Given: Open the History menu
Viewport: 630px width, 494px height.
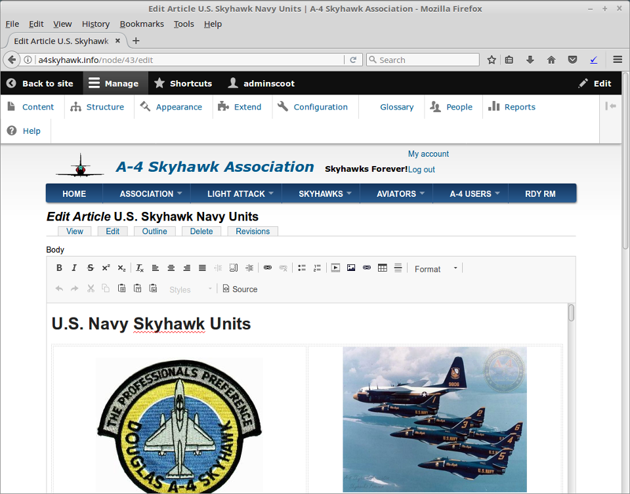Looking at the screenshot, I should point(96,24).
